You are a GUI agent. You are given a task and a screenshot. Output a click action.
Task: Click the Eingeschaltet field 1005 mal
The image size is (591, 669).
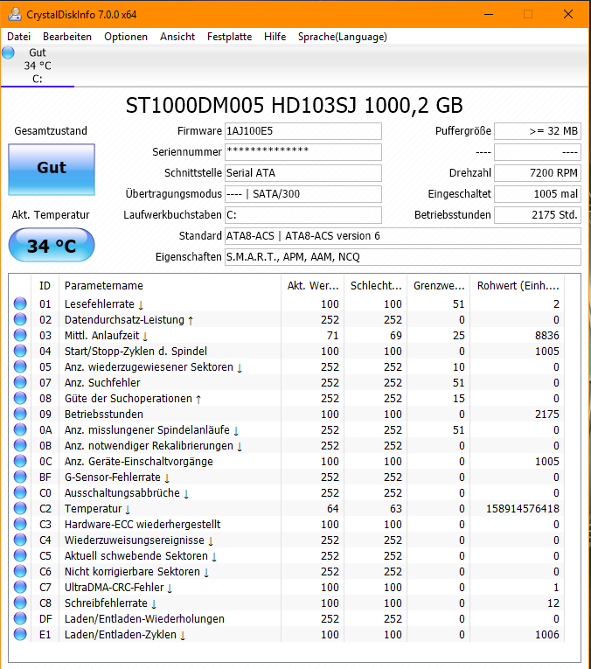[538, 193]
